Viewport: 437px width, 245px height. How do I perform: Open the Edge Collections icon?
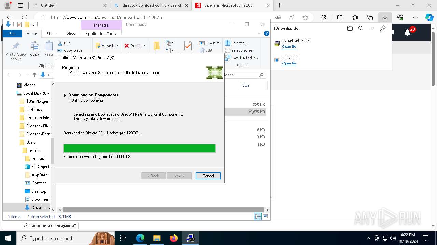(370, 17)
